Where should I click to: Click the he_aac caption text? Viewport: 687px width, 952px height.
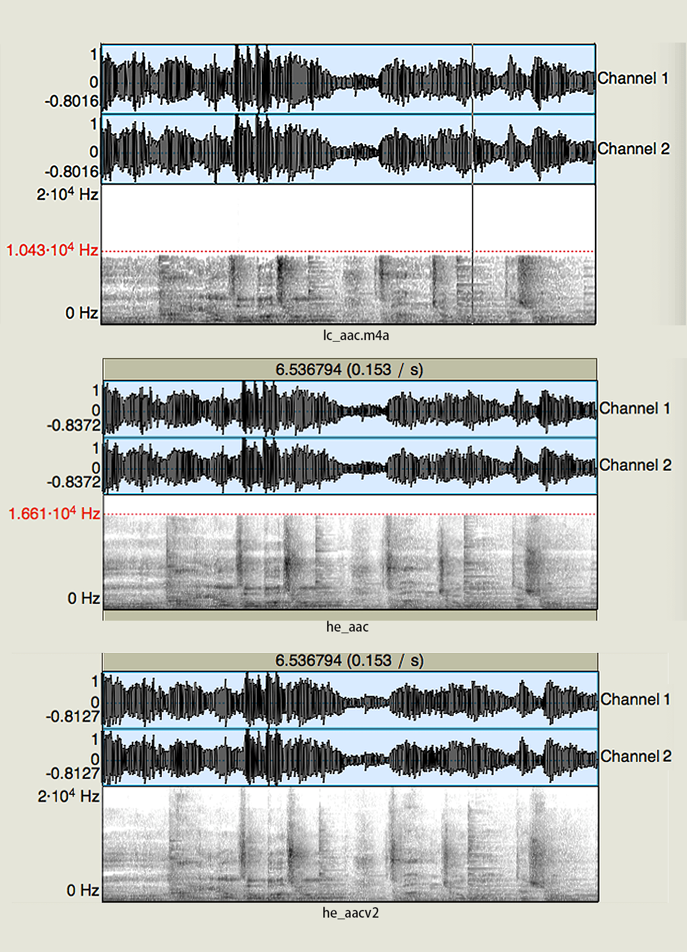click(347, 627)
